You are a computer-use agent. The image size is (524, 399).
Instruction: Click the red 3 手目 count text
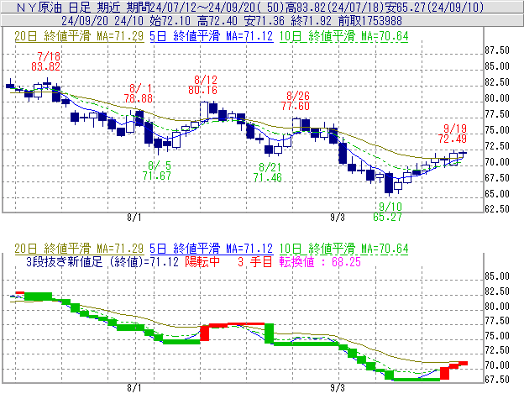coord(255,261)
